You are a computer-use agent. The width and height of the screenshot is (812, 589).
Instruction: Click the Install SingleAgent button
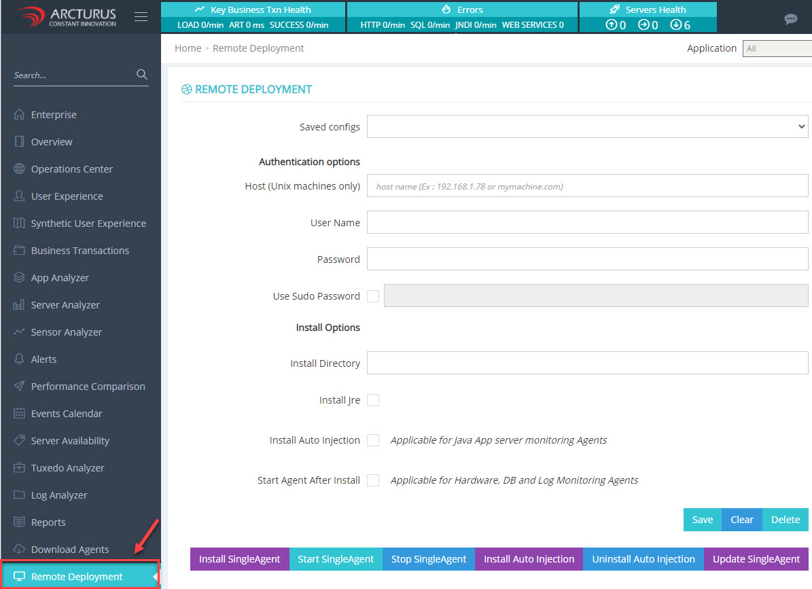point(239,558)
